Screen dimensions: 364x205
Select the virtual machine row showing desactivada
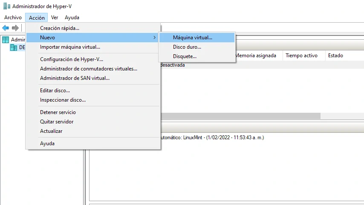(x=262, y=65)
